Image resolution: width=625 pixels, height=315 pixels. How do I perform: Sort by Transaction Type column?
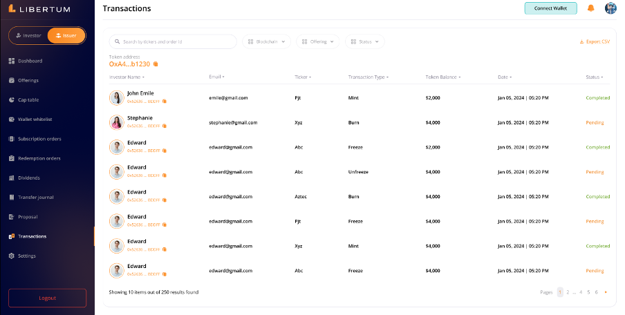tap(368, 77)
